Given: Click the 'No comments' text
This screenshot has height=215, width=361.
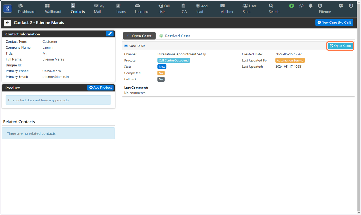Looking at the screenshot, I should [135, 93].
